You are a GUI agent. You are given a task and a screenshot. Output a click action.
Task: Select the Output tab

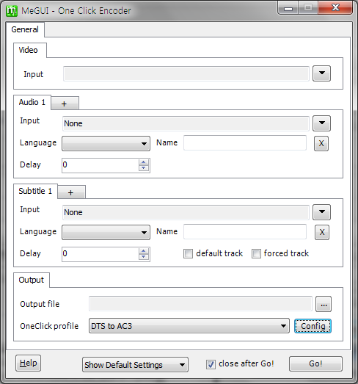click(32, 280)
